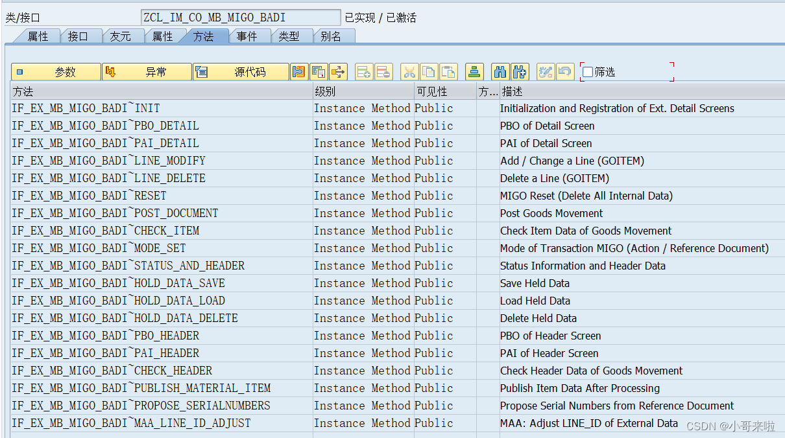Select method IF_EX_MB_MIGO_BADI~LINE_DELETE
Screen dimensions: 785x438
pos(108,178)
